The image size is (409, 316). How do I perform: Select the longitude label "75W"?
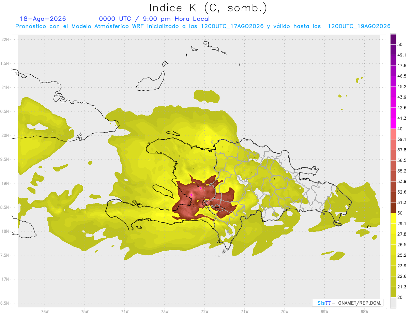tap(85, 311)
